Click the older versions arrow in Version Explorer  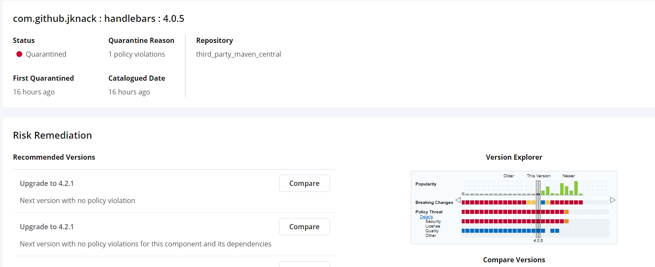458,200
